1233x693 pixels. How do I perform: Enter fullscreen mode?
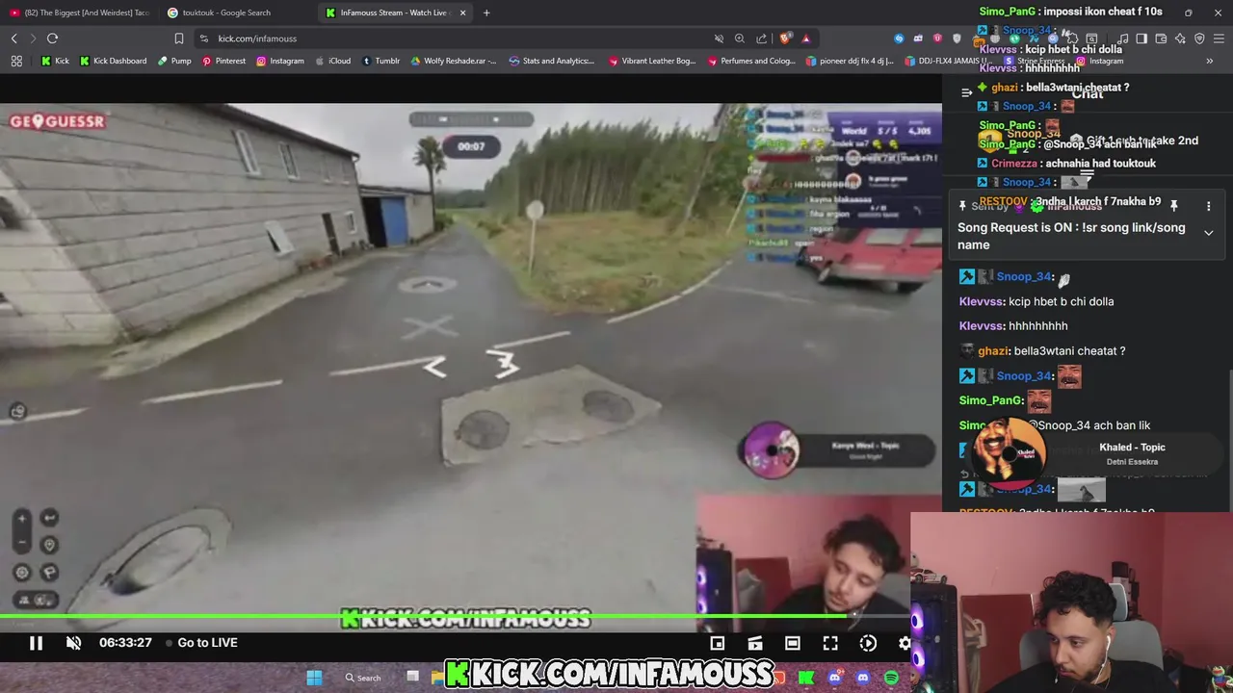coord(830,643)
